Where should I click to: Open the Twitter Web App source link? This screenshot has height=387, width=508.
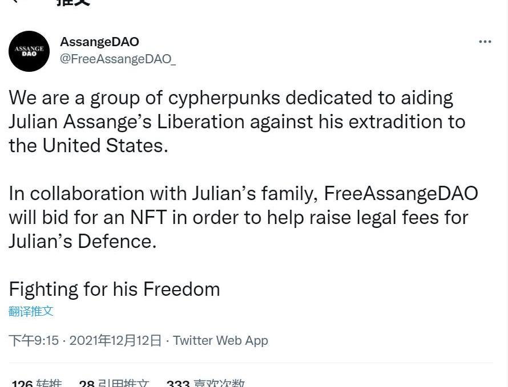(x=220, y=340)
